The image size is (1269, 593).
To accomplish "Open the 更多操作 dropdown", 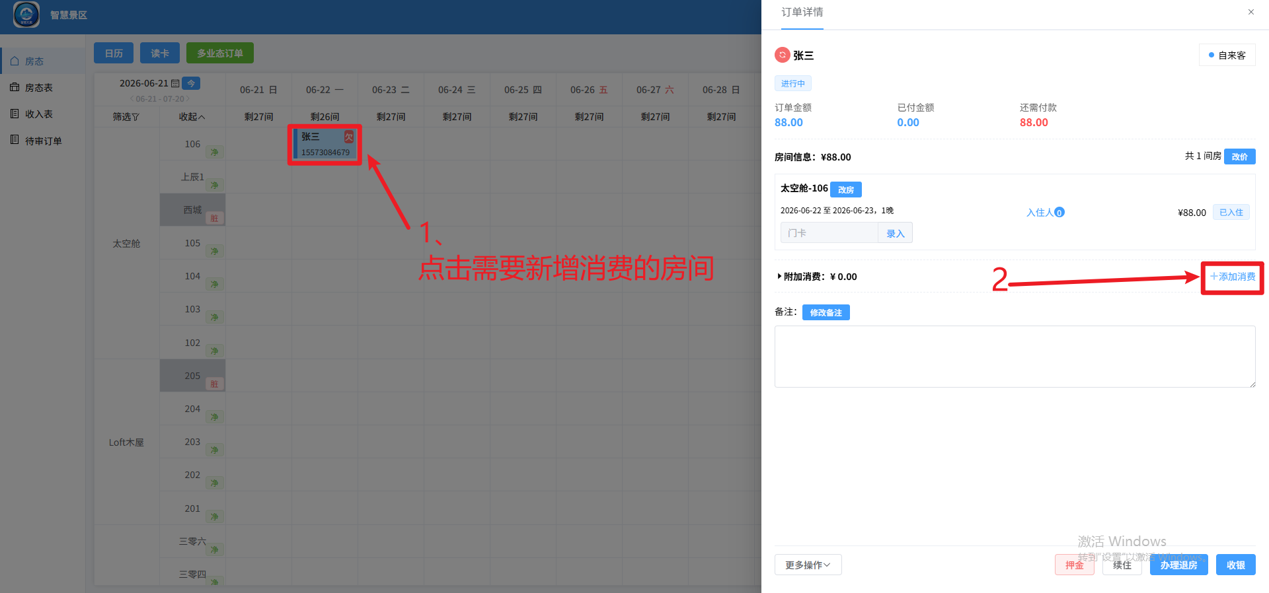I will pyautogui.click(x=808, y=565).
